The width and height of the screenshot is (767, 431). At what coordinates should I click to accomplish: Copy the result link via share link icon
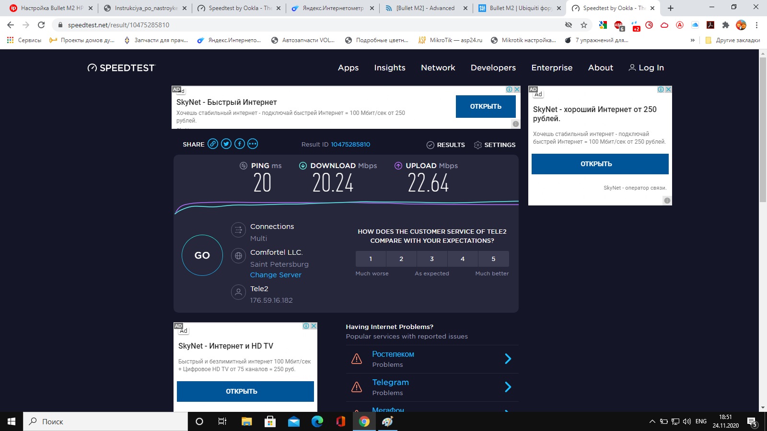213,144
